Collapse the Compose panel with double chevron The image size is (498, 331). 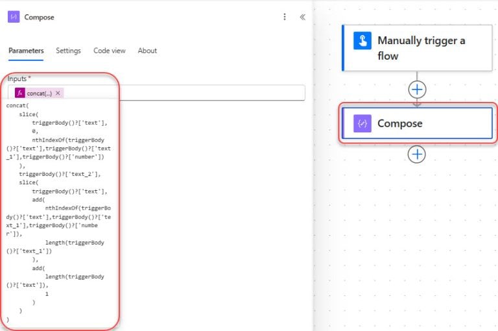(x=302, y=18)
